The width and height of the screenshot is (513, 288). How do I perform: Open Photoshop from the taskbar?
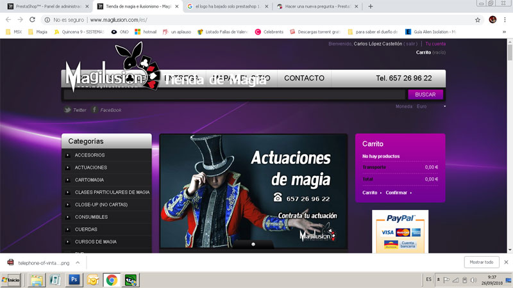74,280
